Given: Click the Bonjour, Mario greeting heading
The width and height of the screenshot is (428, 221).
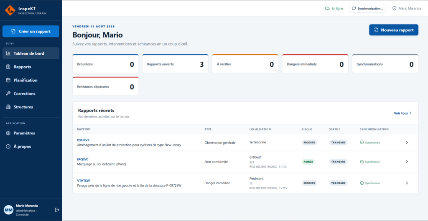Looking at the screenshot, I should 97,35.
